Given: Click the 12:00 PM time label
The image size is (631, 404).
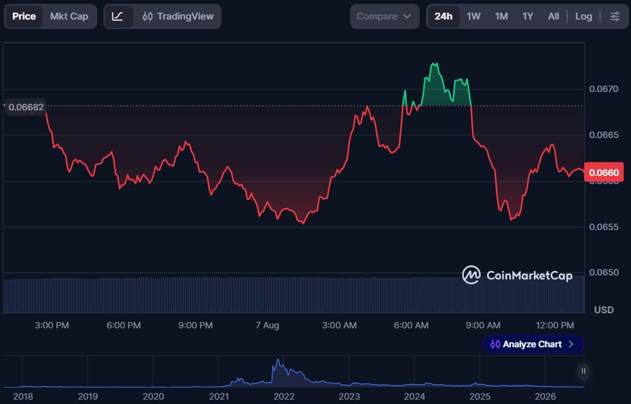Looking at the screenshot, I should coord(555,325).
